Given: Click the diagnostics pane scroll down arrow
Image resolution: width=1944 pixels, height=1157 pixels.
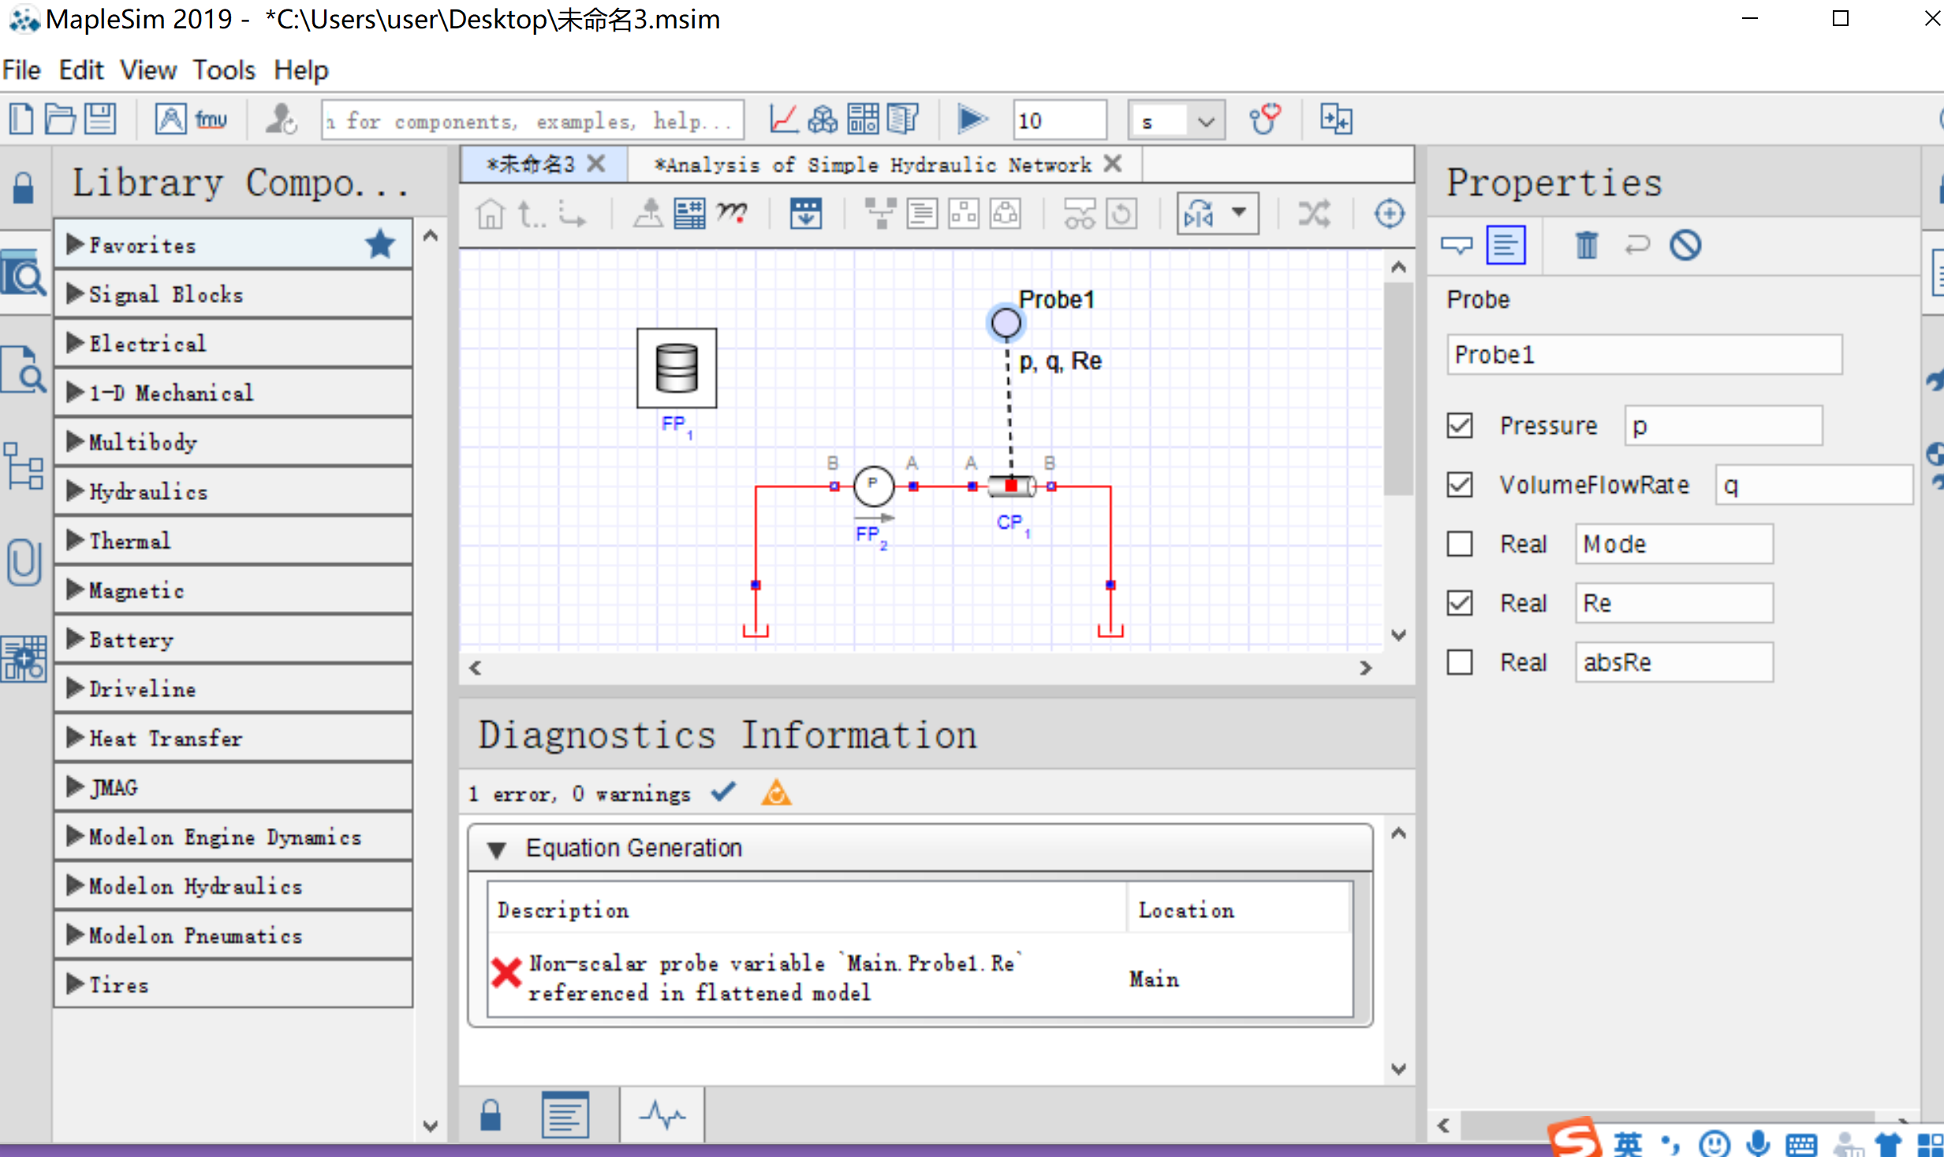Looking at the screenshot, I should pos(1398,1069).
